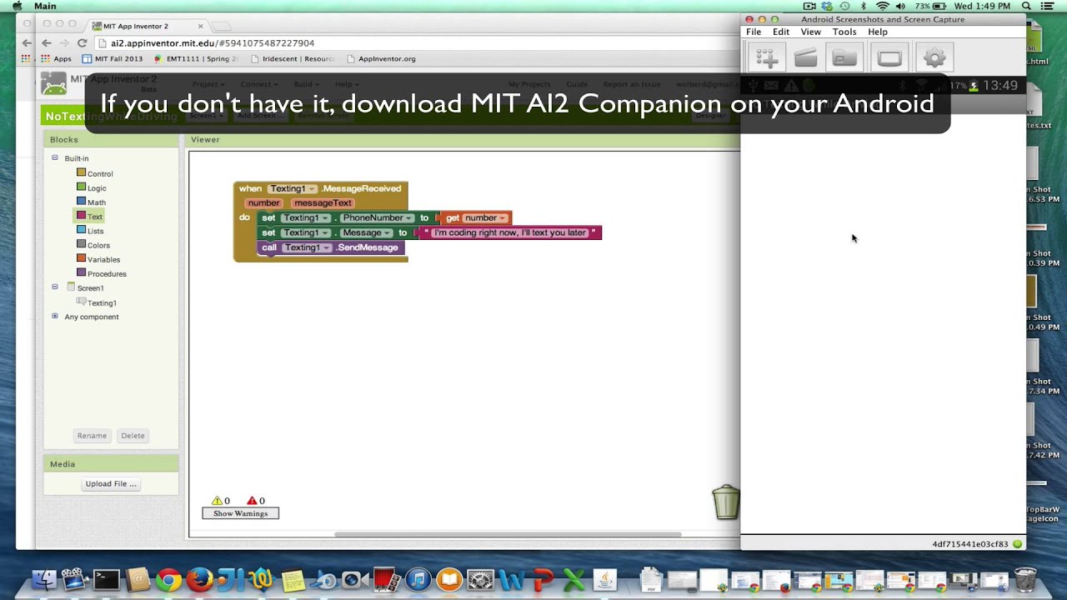
Task: Click the green device status indicator
Action: pyautogui.click(x=1017, y=544)
